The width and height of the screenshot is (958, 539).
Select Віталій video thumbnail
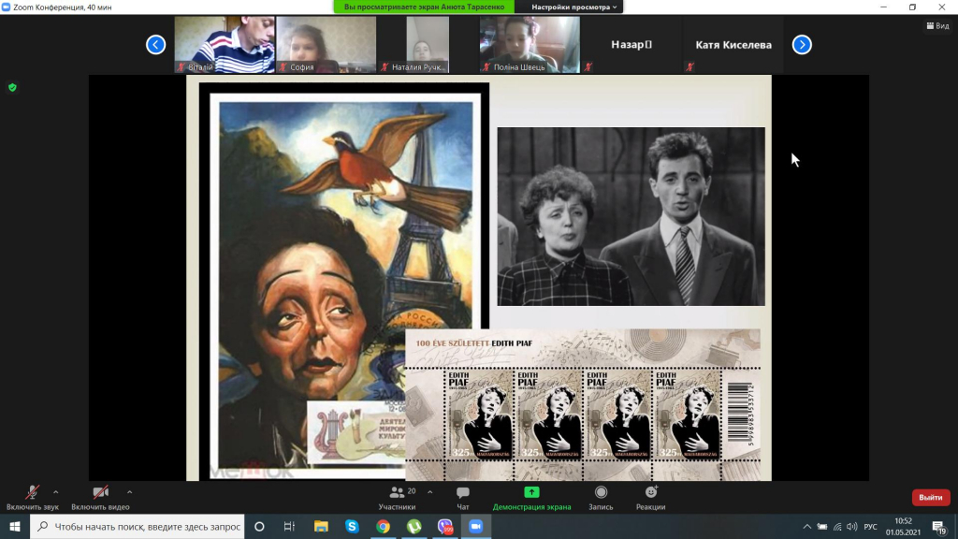225,45
